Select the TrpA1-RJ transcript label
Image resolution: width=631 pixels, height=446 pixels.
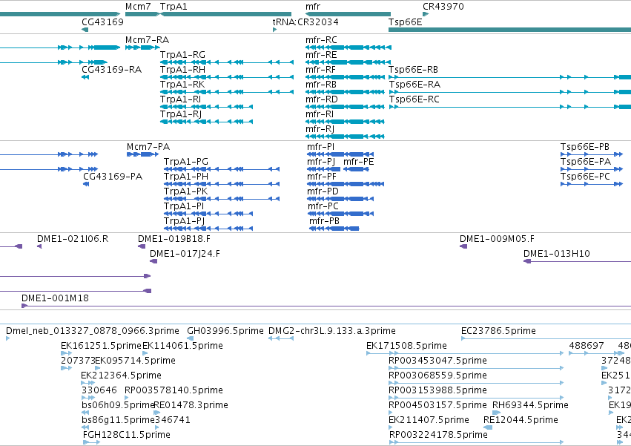[181, 114]
